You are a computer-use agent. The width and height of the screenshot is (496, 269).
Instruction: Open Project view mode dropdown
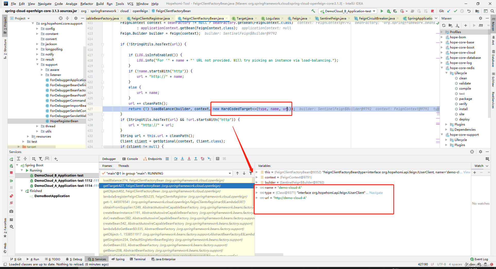click(29, 18)
